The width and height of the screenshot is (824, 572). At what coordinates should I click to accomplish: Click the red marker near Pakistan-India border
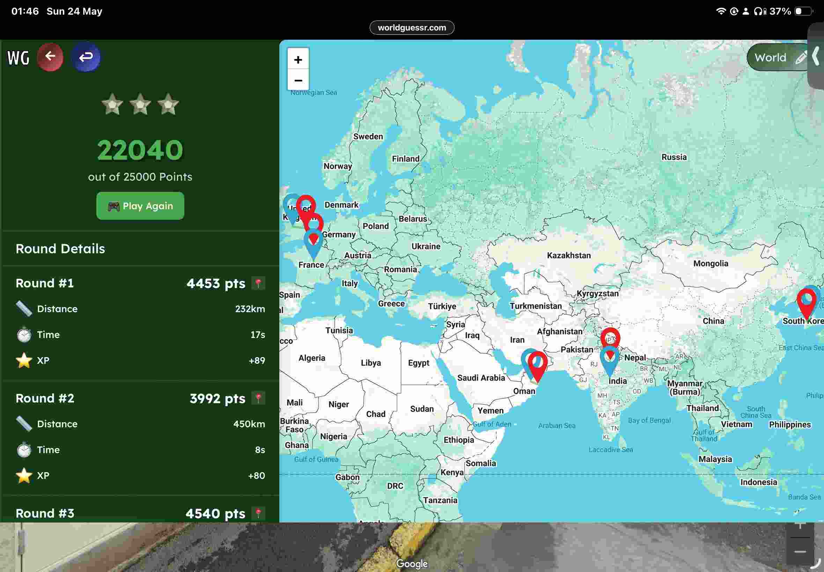click(x=610, y=338)
